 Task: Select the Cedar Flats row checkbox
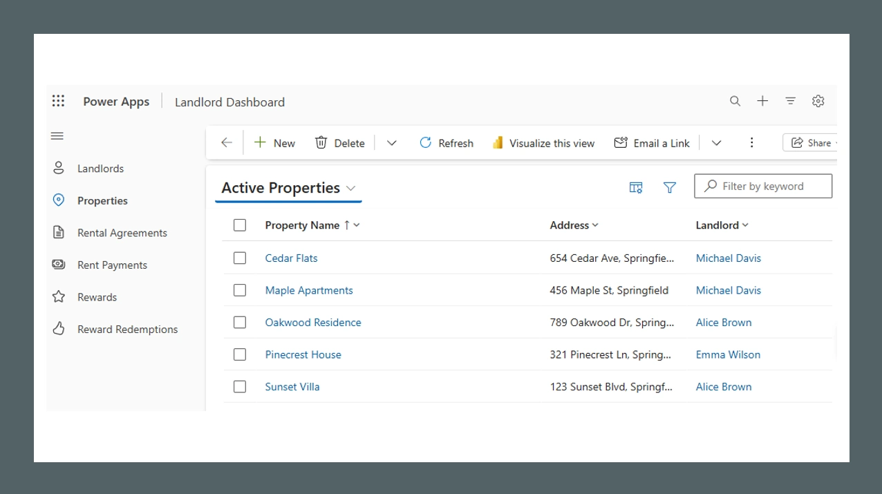point(240,258)
